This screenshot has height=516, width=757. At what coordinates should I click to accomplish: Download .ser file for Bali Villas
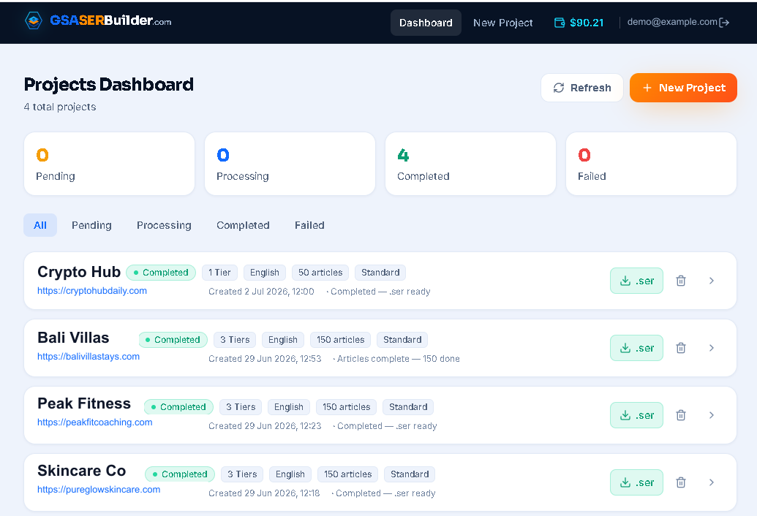click(636, 348)
